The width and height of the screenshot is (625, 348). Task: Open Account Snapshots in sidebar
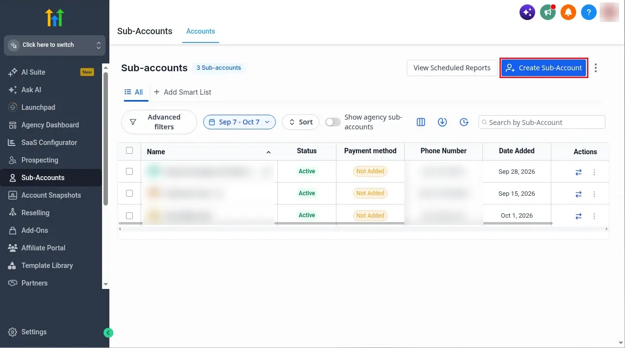[51, 195]
